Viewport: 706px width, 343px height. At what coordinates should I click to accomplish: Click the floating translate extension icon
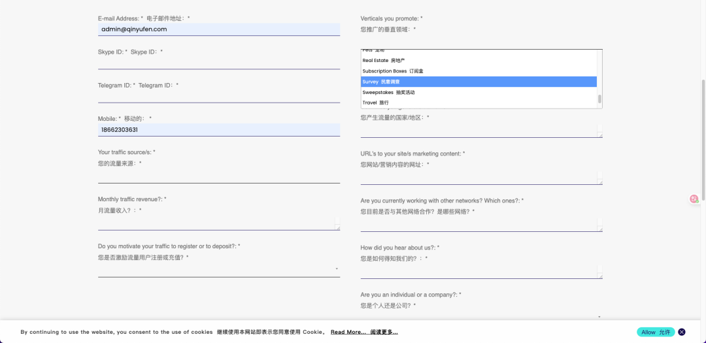point(694,199)
